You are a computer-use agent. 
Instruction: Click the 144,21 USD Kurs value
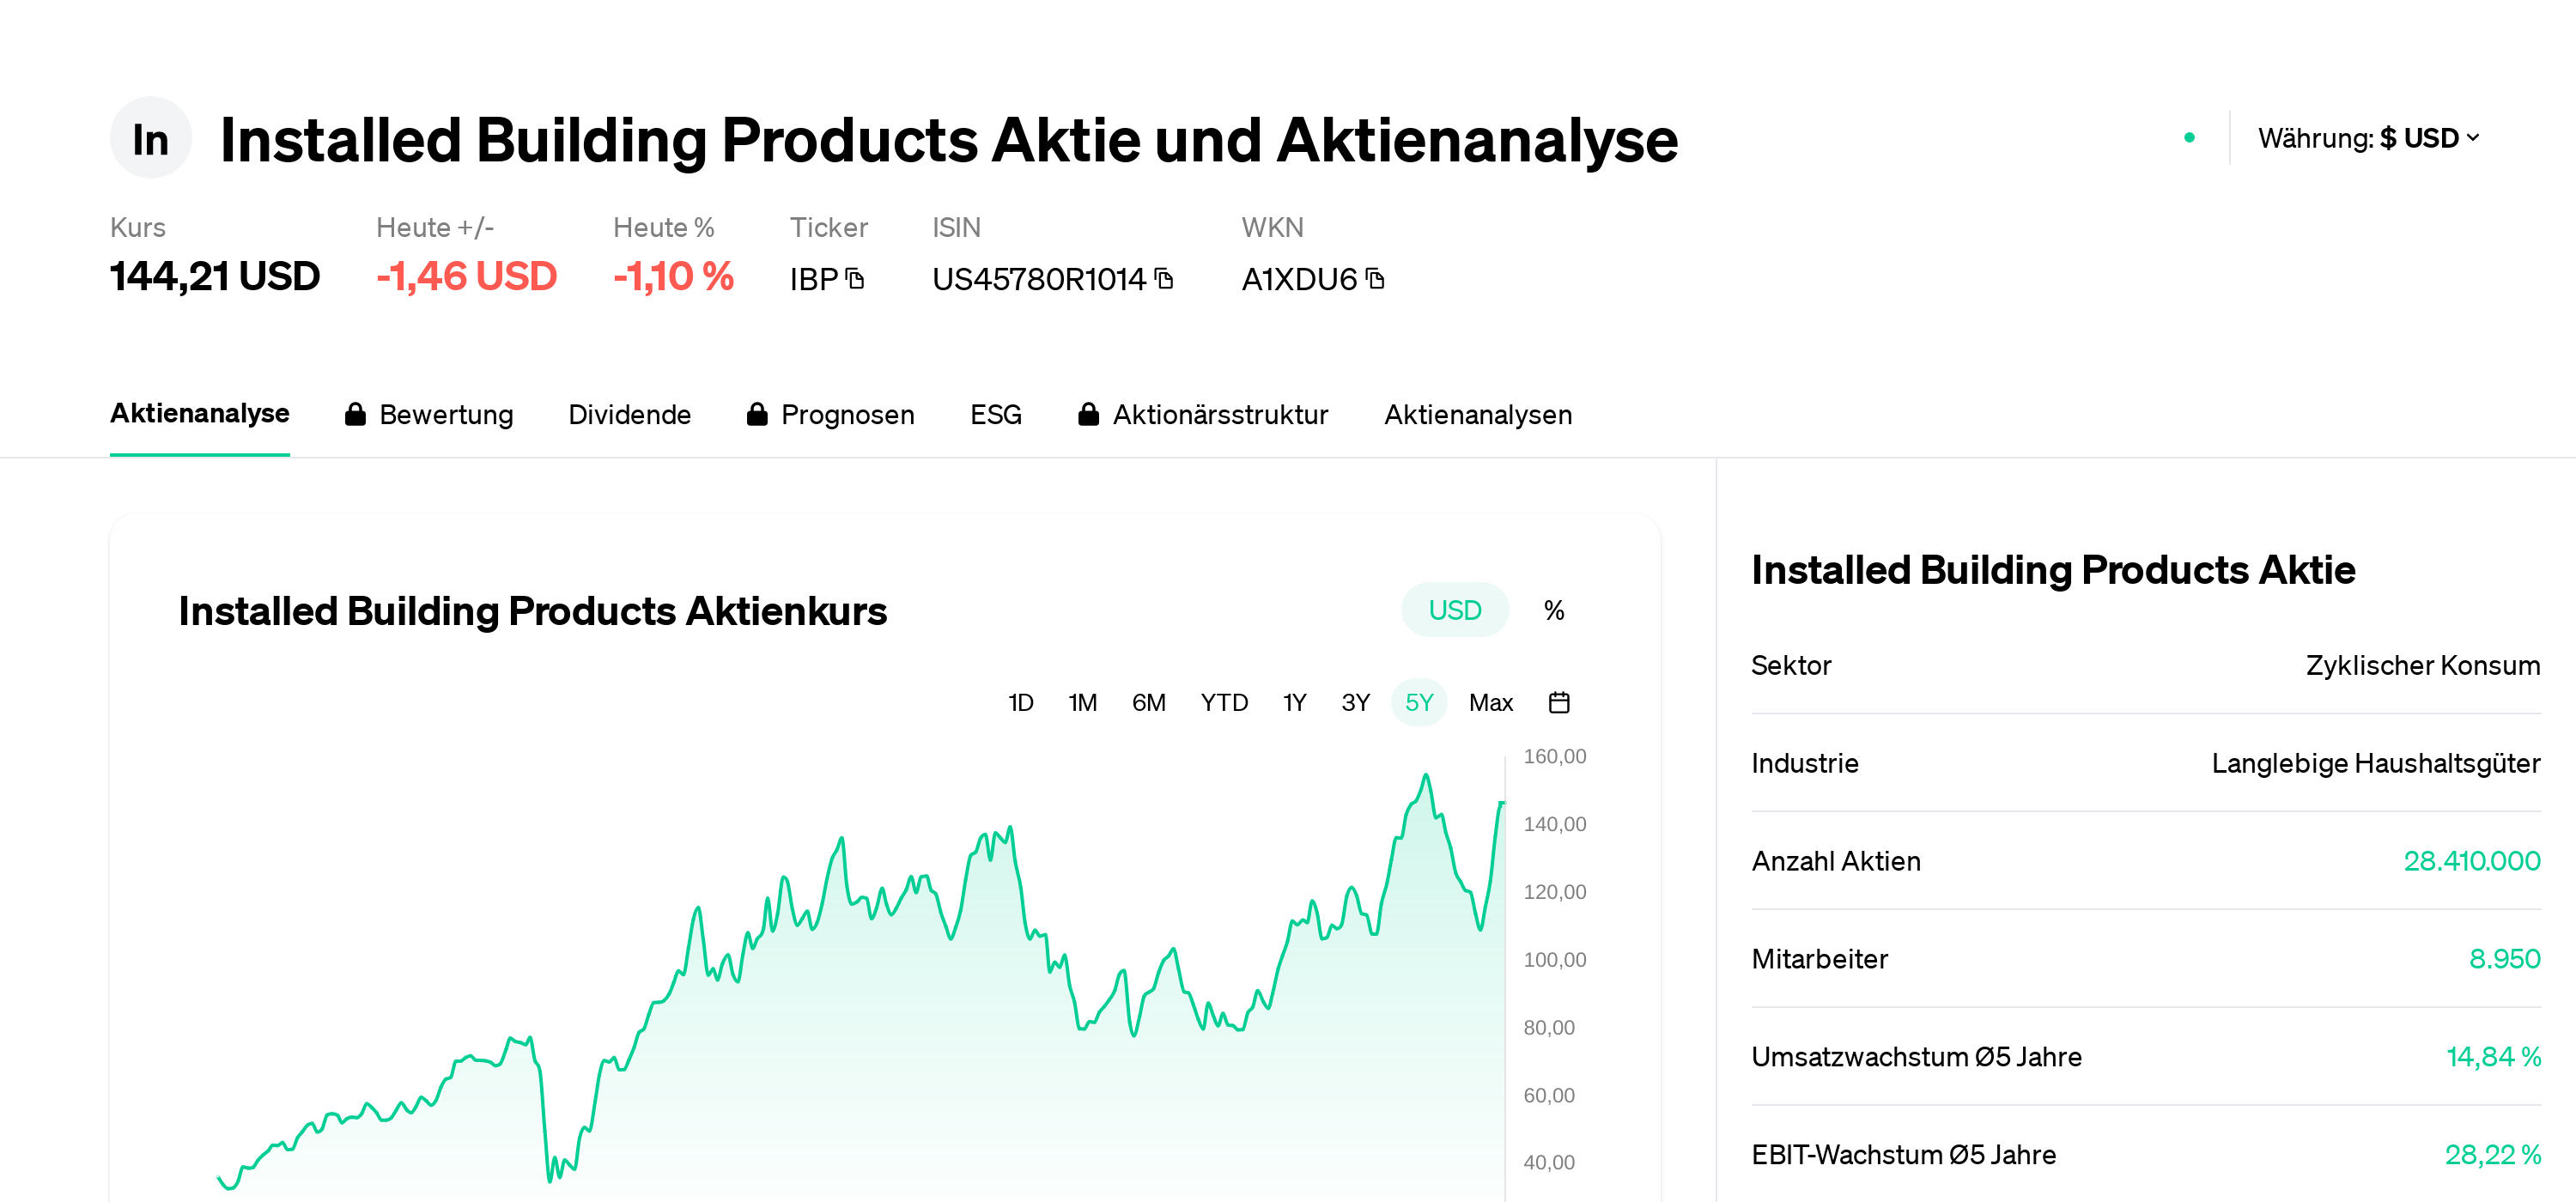214,277
